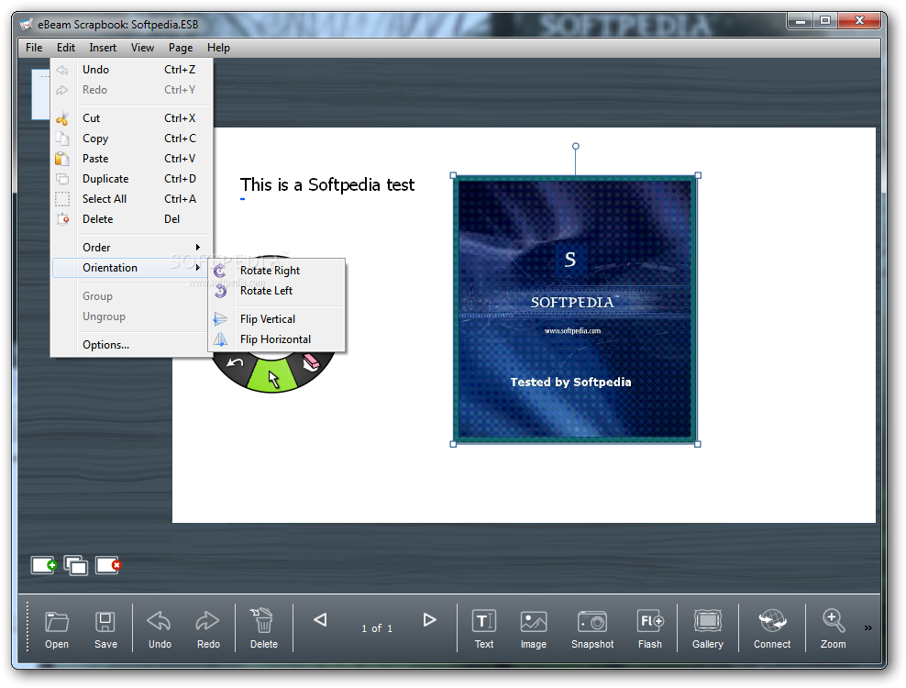
Task: Click the bottom-right resize handle of the image
Action: coord(698,444)
